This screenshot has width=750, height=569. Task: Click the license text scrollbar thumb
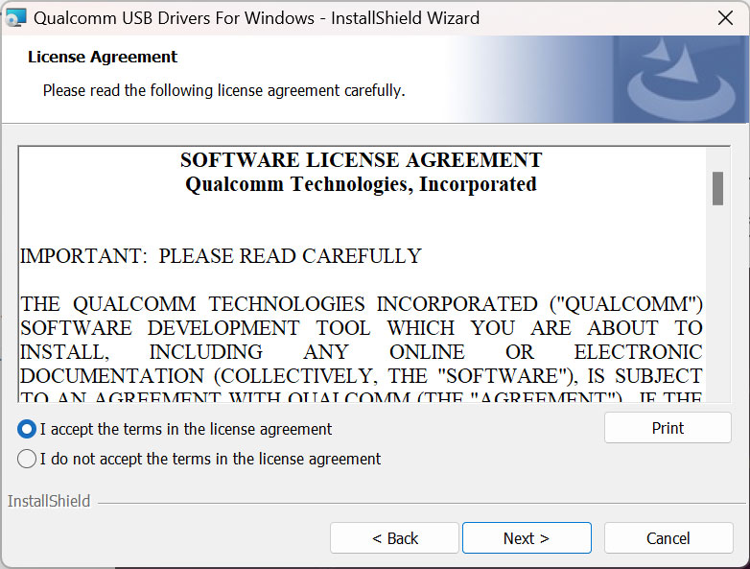pyautogui.click(x=717, y=189)
